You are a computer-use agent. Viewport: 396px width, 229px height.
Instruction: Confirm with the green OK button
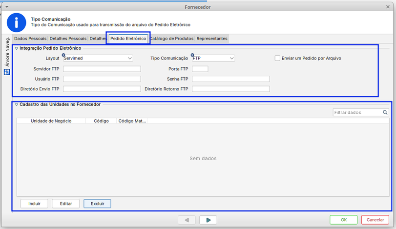[x=343, y=220]
